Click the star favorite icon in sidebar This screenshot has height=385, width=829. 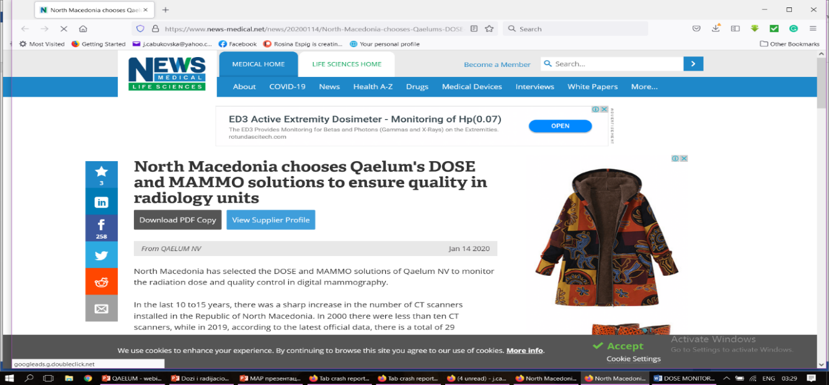101,174
